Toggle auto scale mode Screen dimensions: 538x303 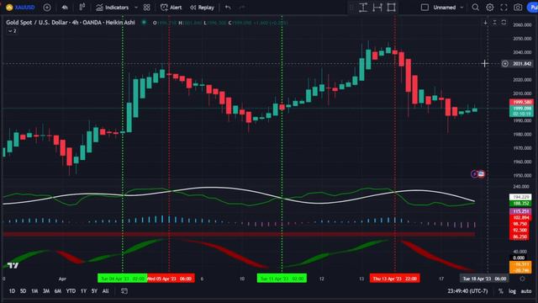click(526, 291)
